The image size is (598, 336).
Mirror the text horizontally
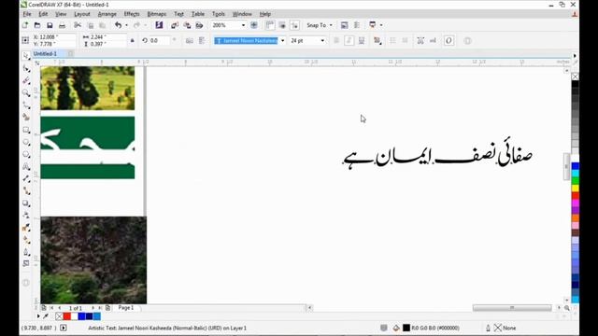pos(190,40)
